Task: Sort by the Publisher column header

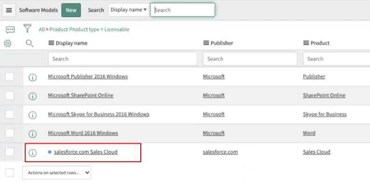Action: coord(222,43)
